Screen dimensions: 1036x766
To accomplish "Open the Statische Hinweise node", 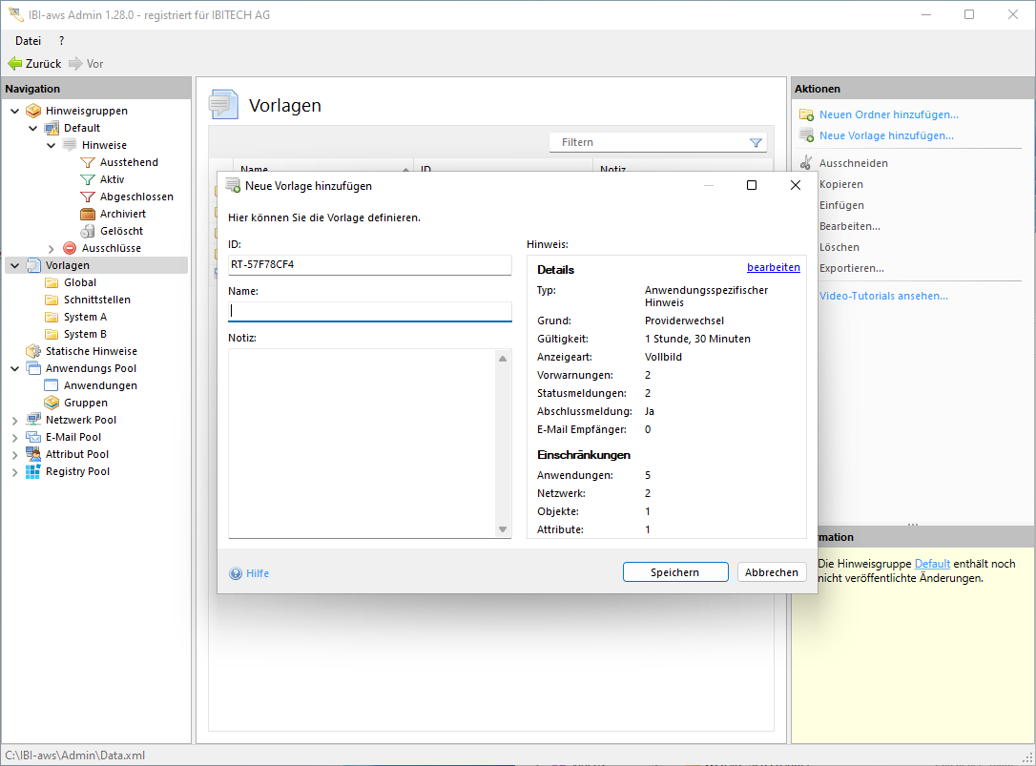I will click(91, 351).
